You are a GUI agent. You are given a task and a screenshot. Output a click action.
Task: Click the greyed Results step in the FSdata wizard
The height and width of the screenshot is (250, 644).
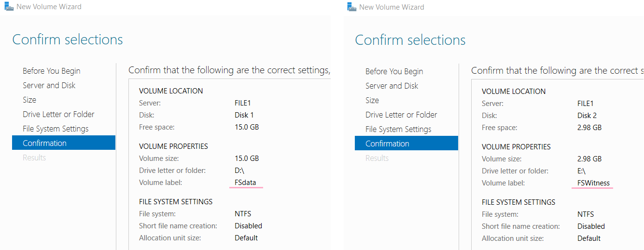(x=34, y=158)
